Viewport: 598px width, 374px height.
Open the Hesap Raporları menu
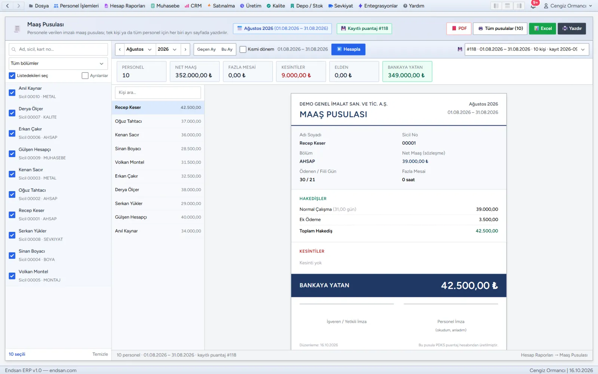[x=125, y=6]
